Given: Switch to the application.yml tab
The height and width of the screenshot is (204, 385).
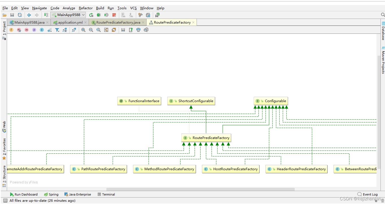Looking at the screenshot, I should [70, 23].
